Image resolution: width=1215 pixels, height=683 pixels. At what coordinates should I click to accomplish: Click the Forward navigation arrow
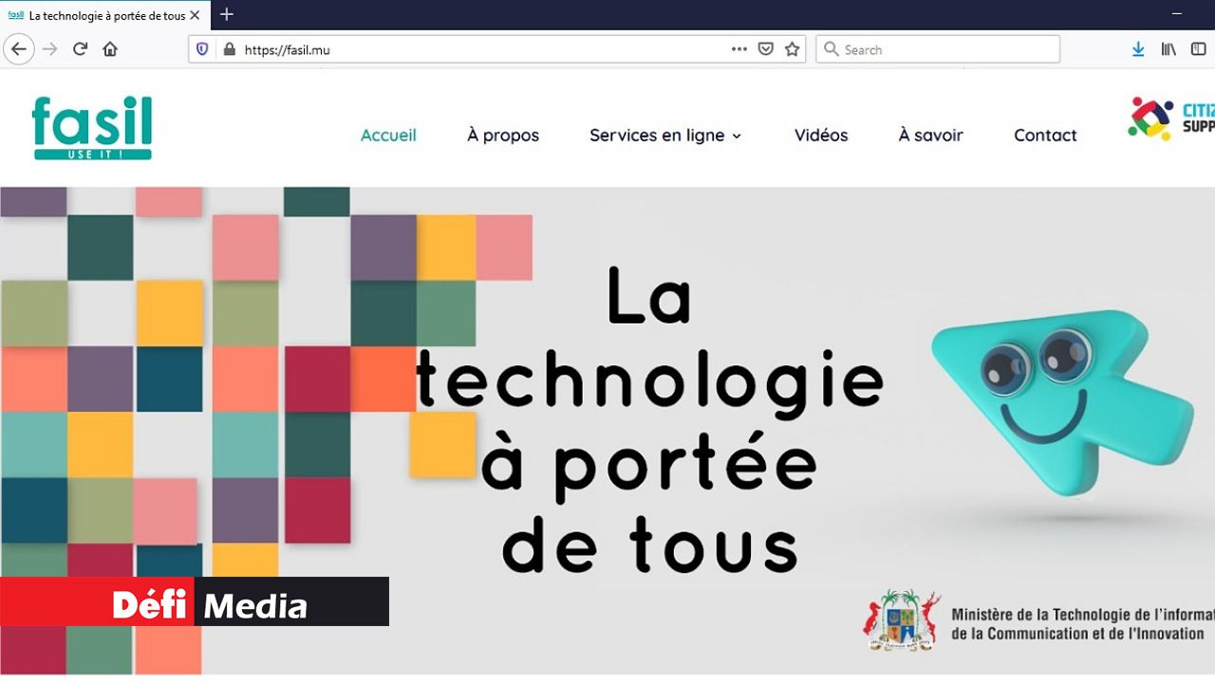pos(50,49)
